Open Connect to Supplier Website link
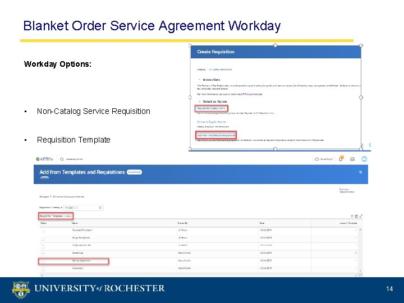The image size is (404, 303). coord(212,122)
